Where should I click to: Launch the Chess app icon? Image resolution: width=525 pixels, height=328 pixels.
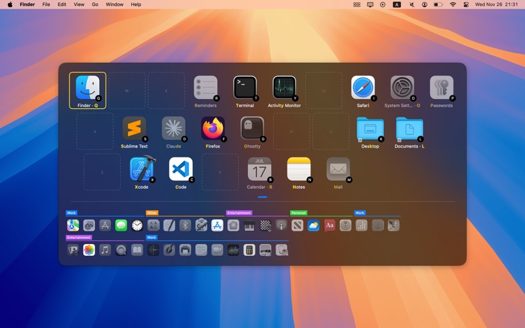(266, 225)
